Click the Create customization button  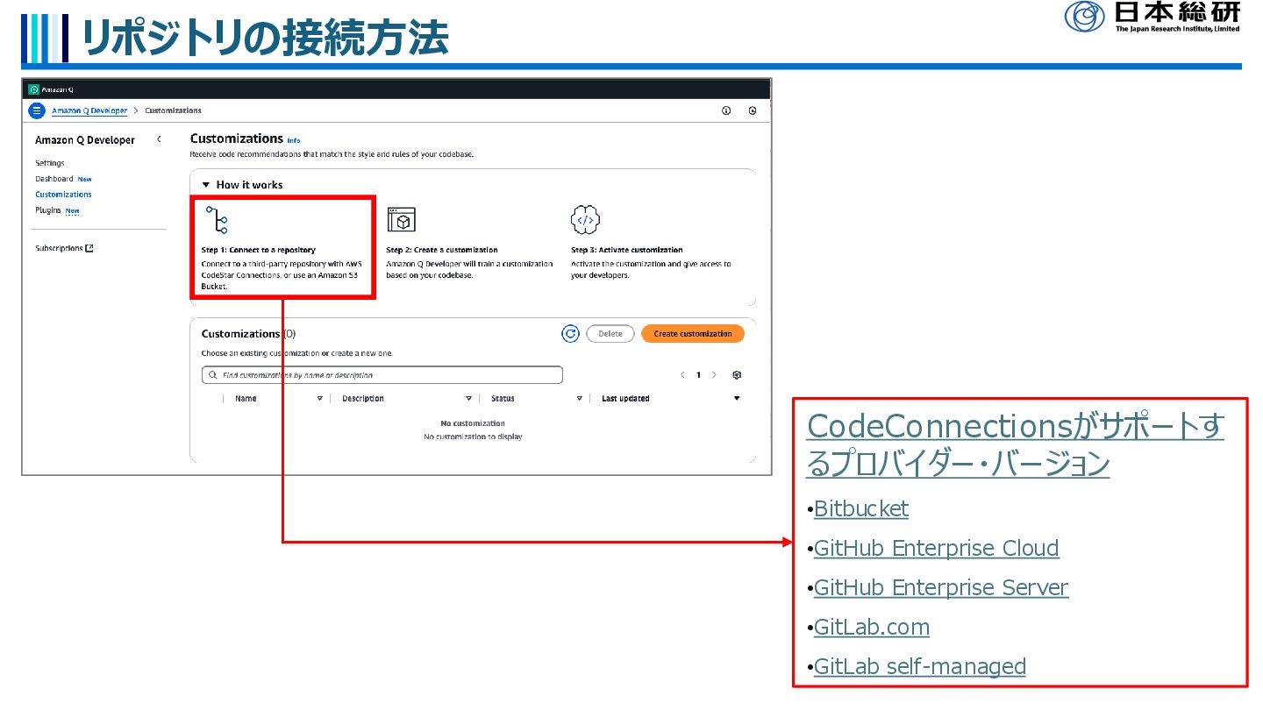tap(693, 334)
